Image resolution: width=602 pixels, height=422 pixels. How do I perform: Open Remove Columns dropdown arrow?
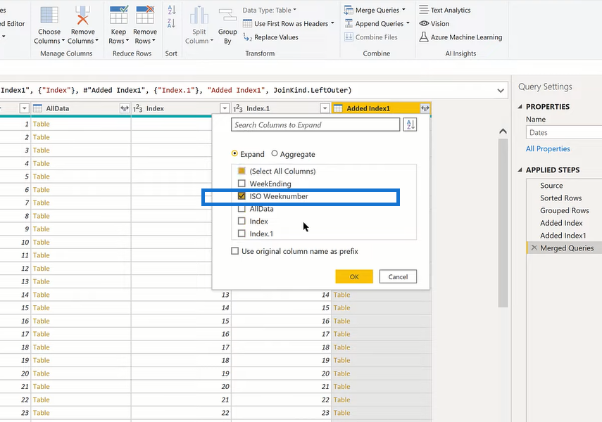(x=97, y=41)
